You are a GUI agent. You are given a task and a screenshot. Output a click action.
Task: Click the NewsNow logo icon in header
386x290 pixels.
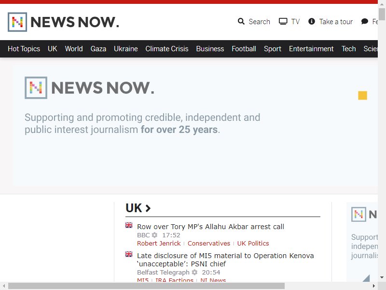17,22
